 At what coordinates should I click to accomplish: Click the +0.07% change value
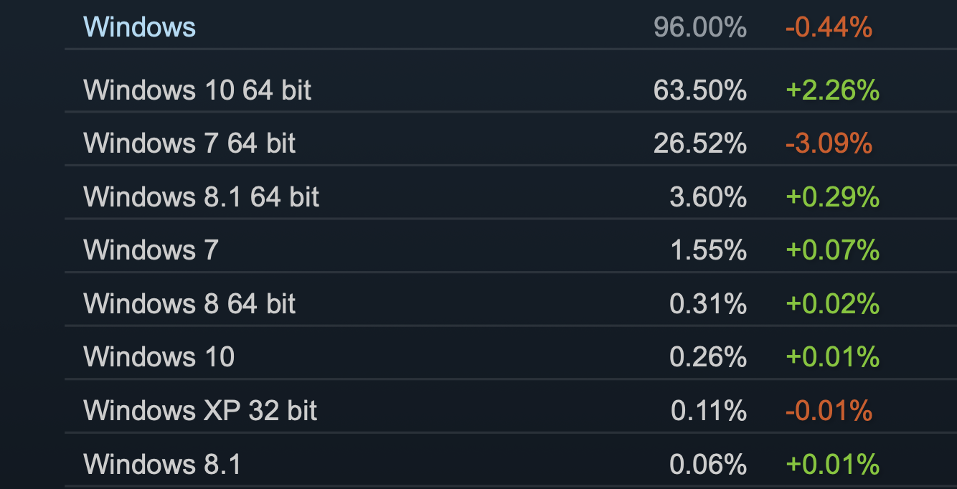pyautogui.click(x=832, y=250)
